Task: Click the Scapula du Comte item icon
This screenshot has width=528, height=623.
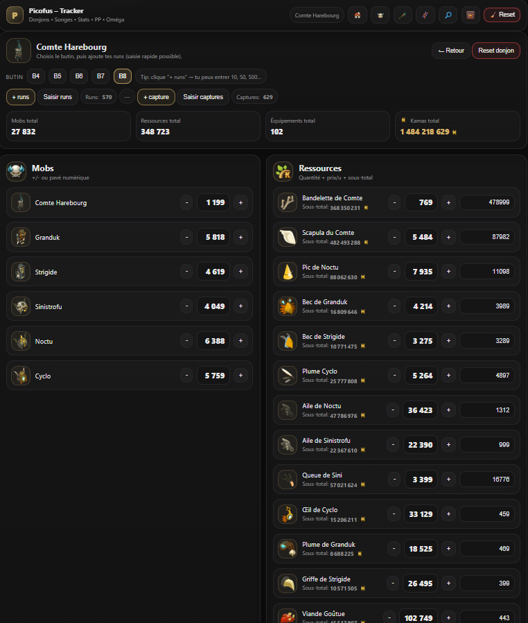Action: 288,237
